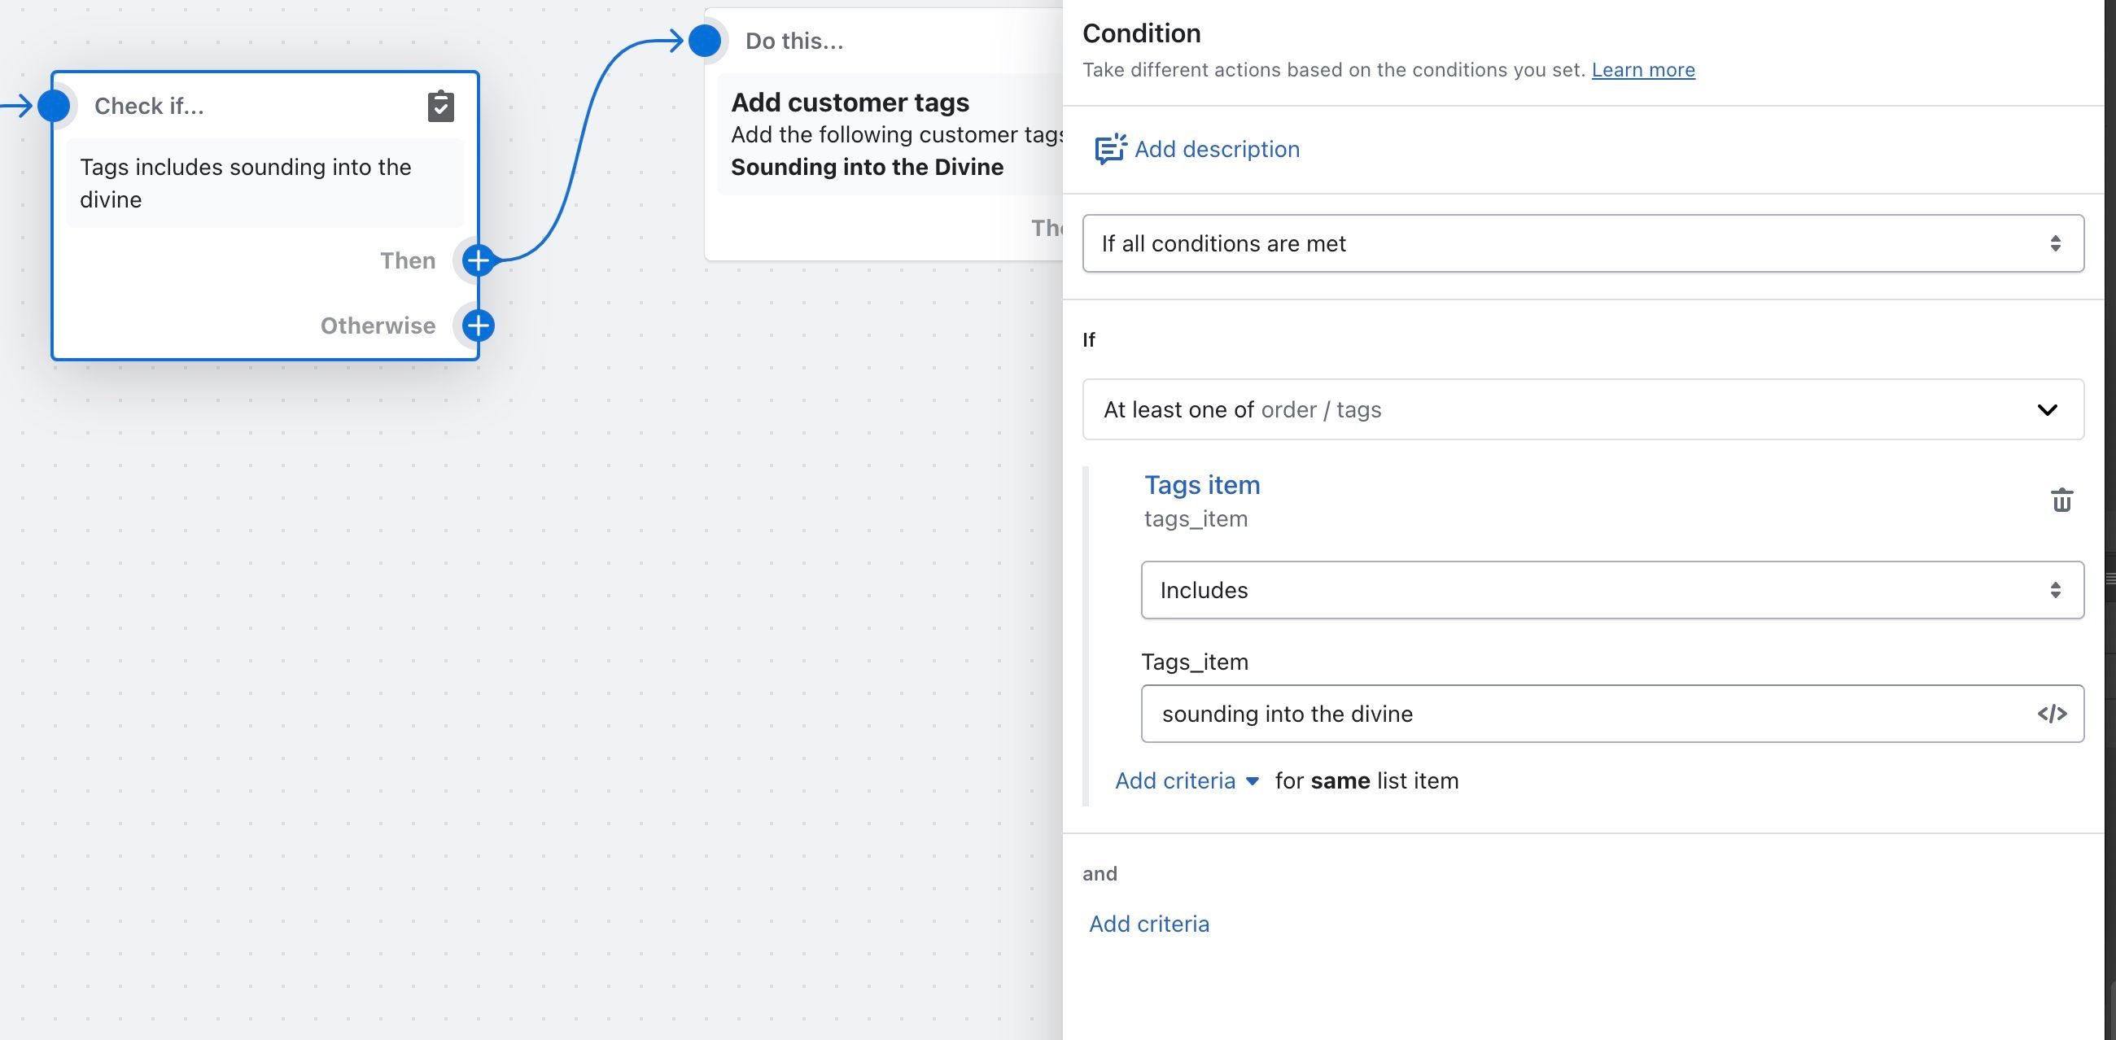2116x1040 pixels.
Task: Click the Add description note icon
Action: pos(1110,149)
